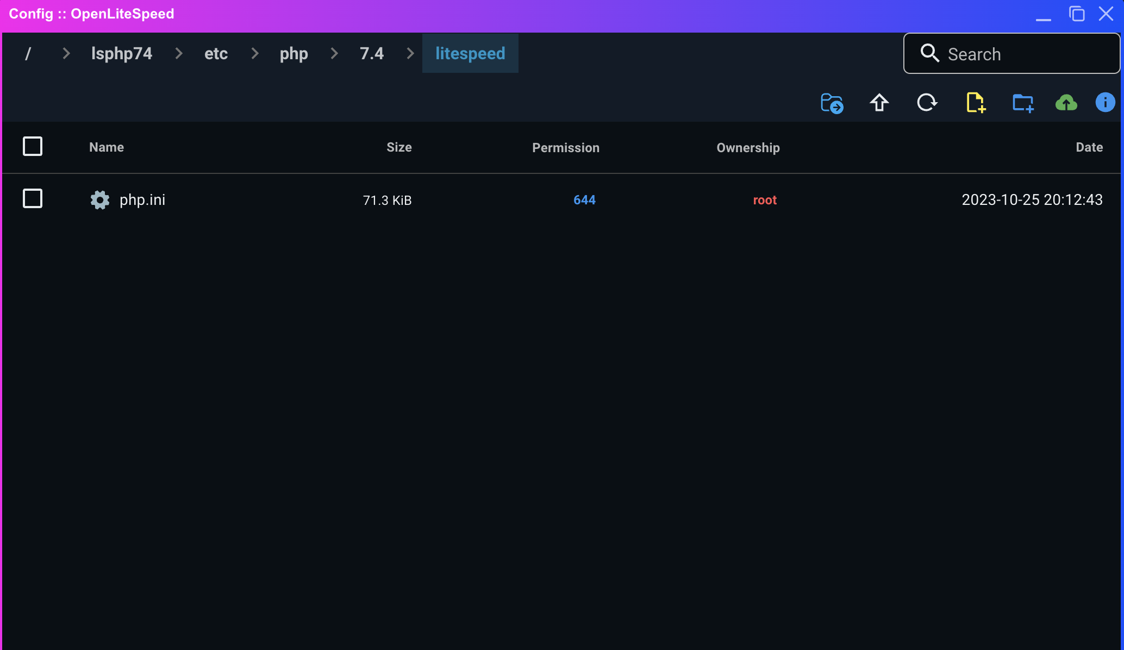Navigate to lsphp74 breadcrumb folder

point(122,53)
